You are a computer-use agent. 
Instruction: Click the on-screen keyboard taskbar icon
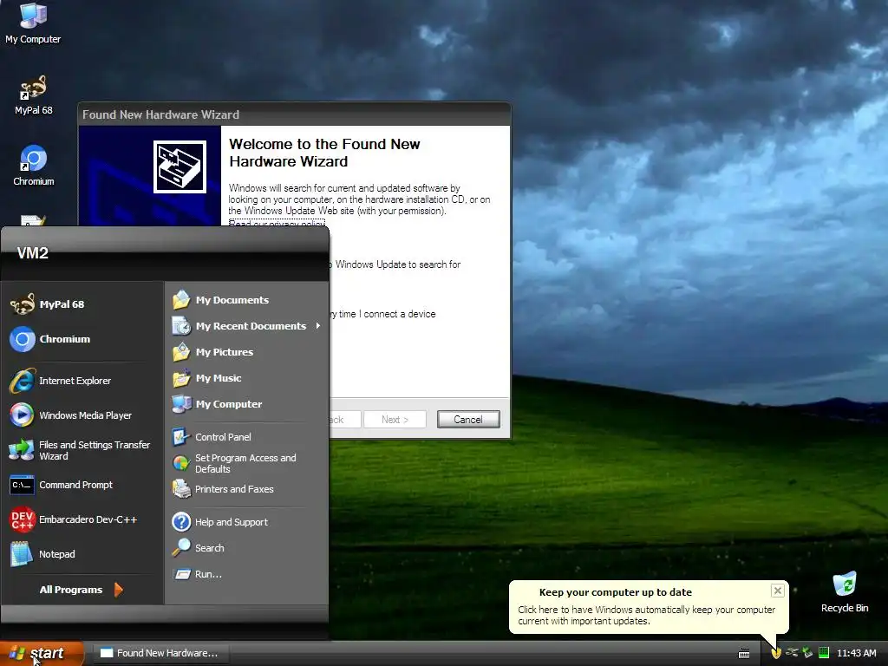744,654
